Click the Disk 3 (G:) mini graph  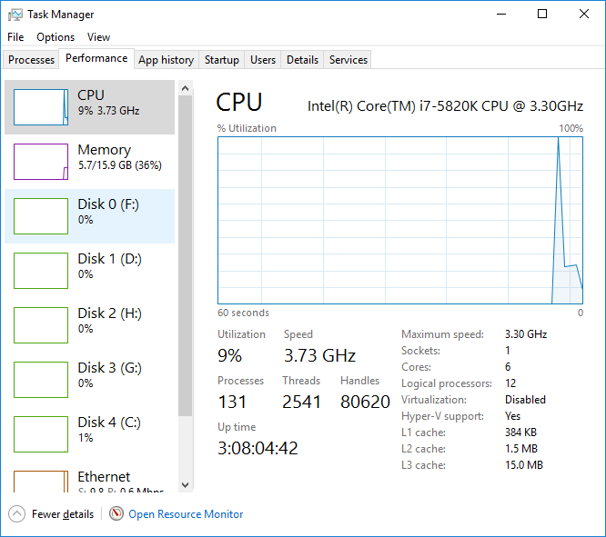point(41,380)
